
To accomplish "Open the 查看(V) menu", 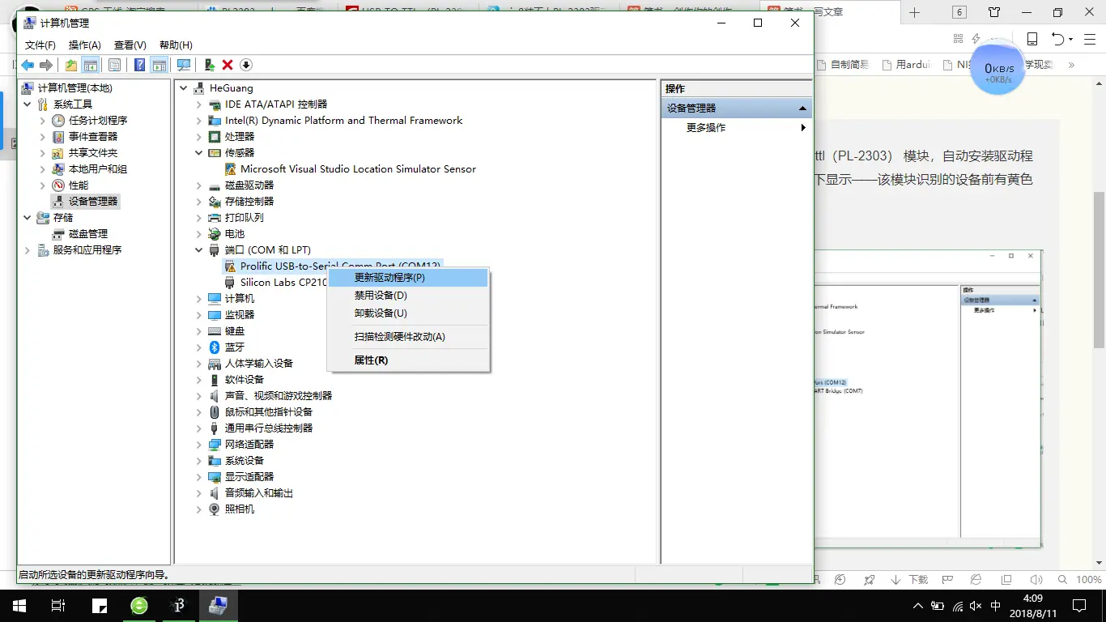I will coord(130,45).
